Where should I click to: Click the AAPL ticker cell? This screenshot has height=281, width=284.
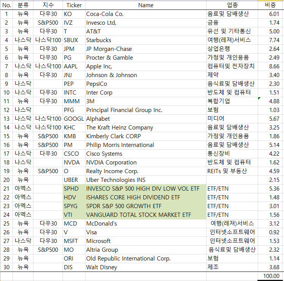[74, 66]
